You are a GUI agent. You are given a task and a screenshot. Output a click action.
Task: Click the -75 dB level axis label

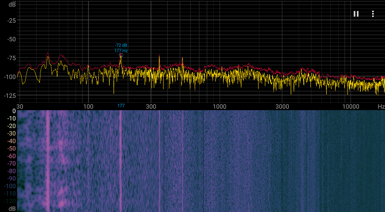11,58
